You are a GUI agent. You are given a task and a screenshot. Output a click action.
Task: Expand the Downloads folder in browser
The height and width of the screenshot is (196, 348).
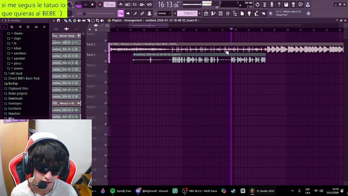coord(15,98)
